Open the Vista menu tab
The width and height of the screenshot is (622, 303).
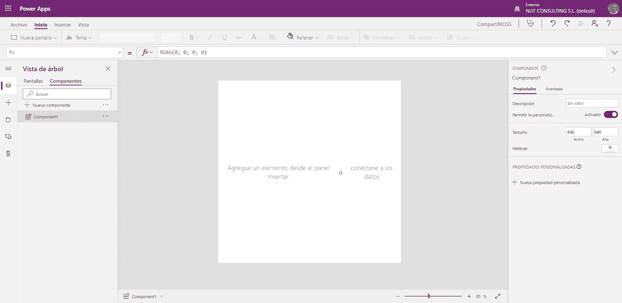(83, 24)
